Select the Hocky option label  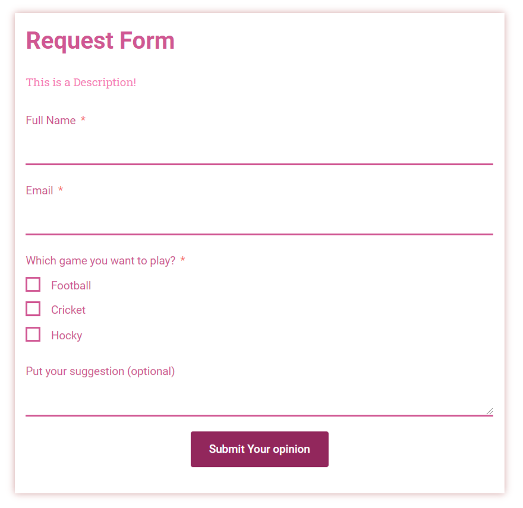[67, 336]
